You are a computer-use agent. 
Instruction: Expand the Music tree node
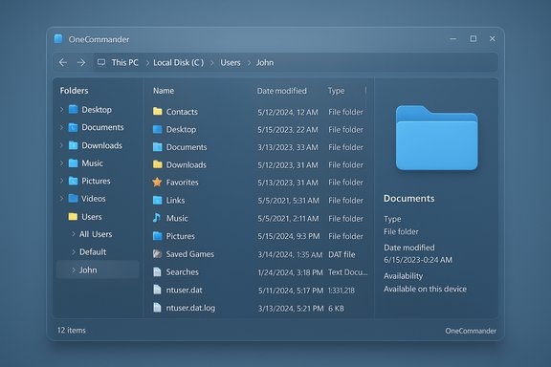point(61,163)
